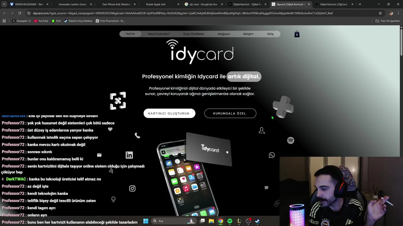Switch to Deri iPhone Kılıf tab

(116, 4)
